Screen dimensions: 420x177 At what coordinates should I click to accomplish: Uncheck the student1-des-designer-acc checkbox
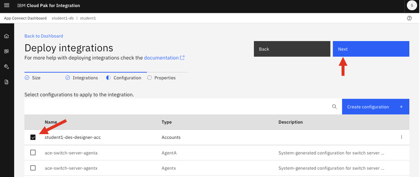coord(33,137)
